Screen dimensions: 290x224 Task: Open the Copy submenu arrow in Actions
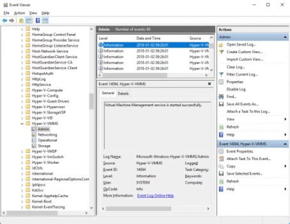286,166
